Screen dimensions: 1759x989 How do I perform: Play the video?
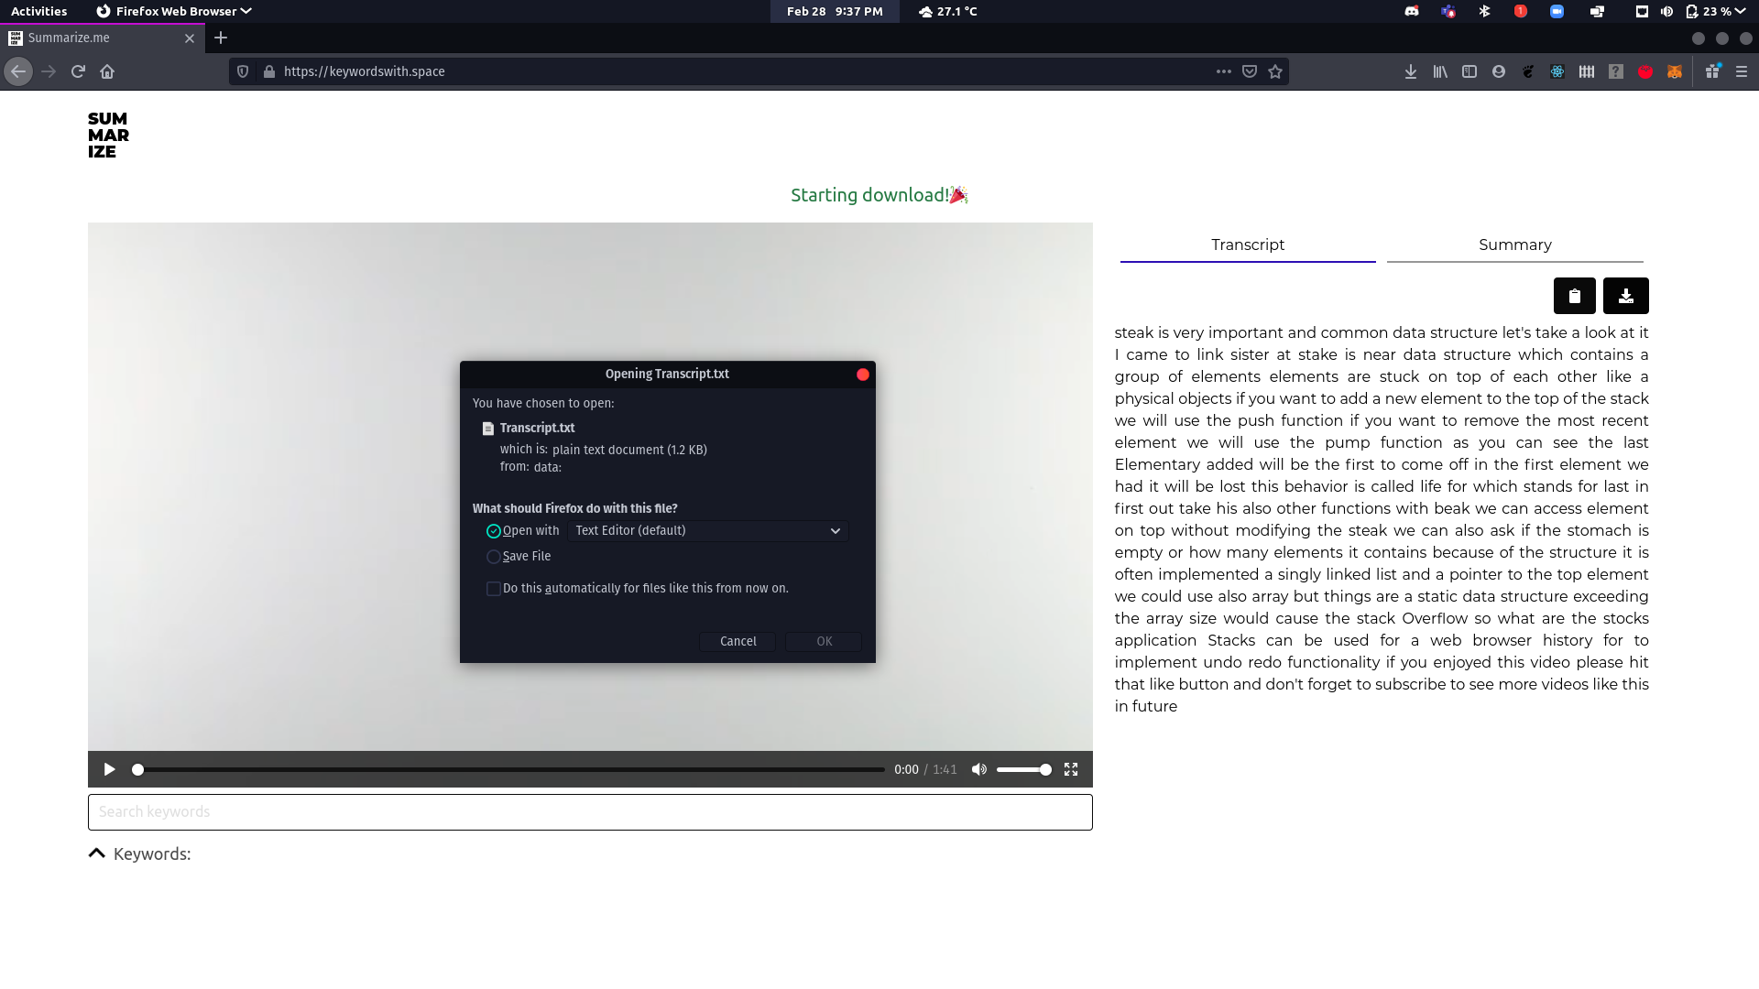pos(109,769)
